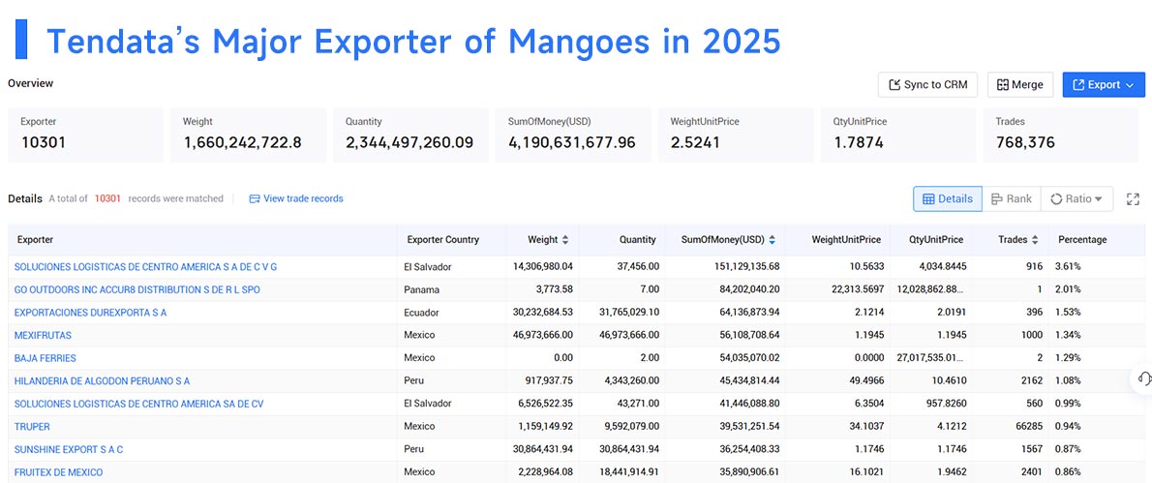1152x483 pixels.
Task: Switch to the Details view tab
Action: [947, 199]
